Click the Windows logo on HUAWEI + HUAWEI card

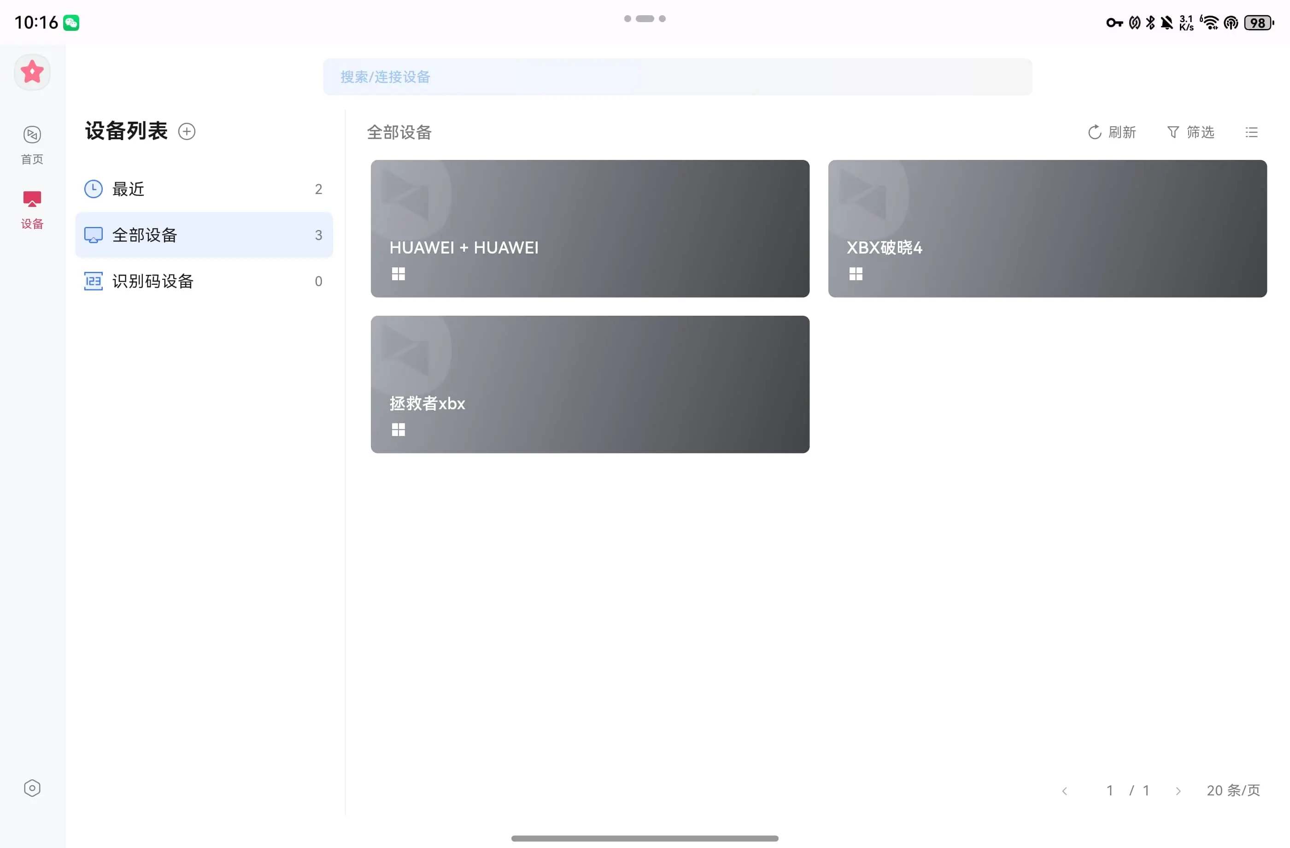pyautogui.click(x=399, y=274)
